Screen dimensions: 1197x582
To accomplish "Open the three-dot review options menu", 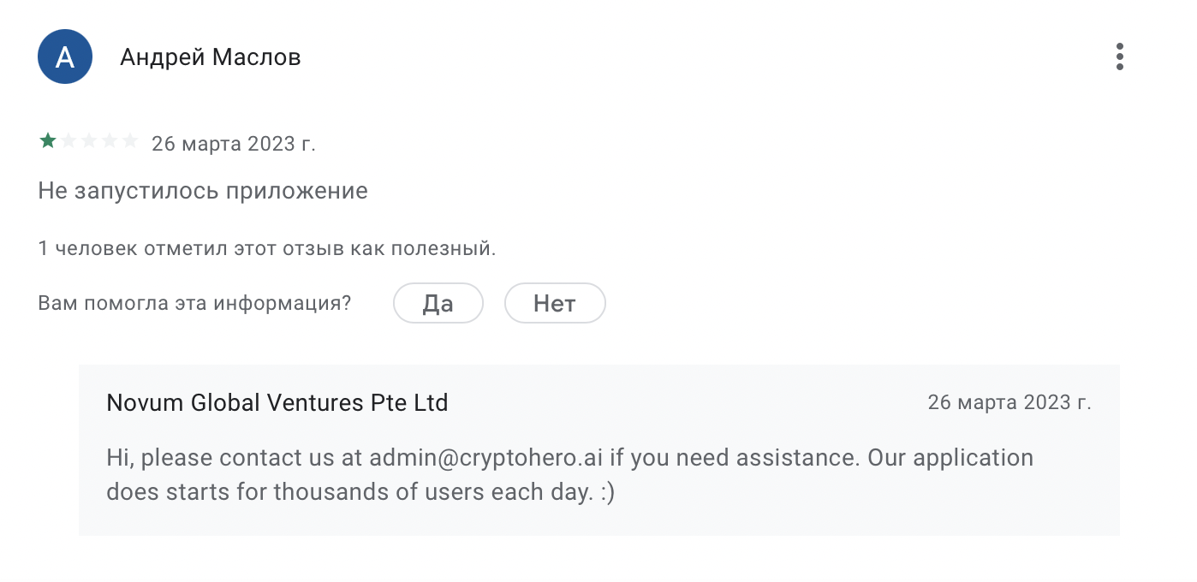I will coord(1119,56).
